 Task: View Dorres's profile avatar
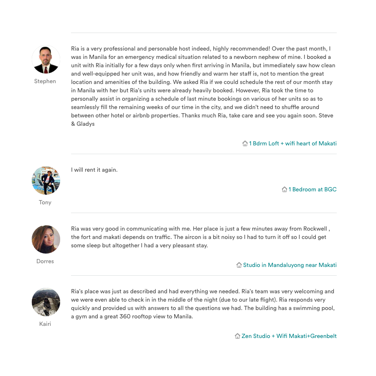point(46,239)
